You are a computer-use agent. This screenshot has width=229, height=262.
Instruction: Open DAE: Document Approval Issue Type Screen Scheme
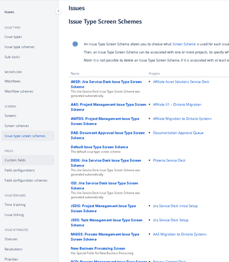[x=108, y=135]
